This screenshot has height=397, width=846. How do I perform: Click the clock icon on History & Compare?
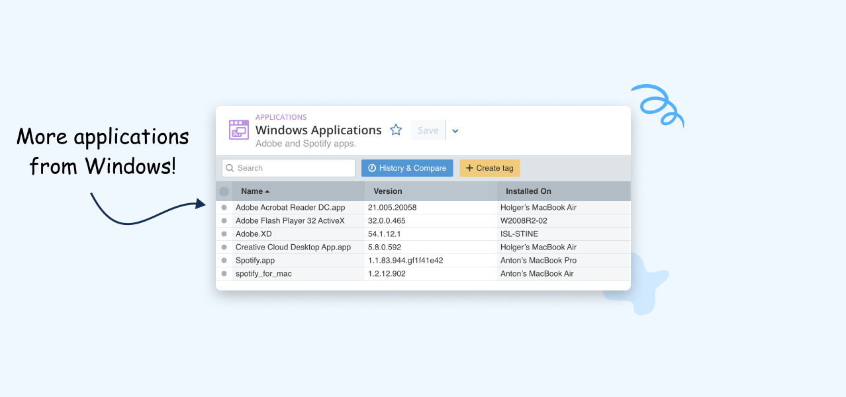tap(372, 168)
